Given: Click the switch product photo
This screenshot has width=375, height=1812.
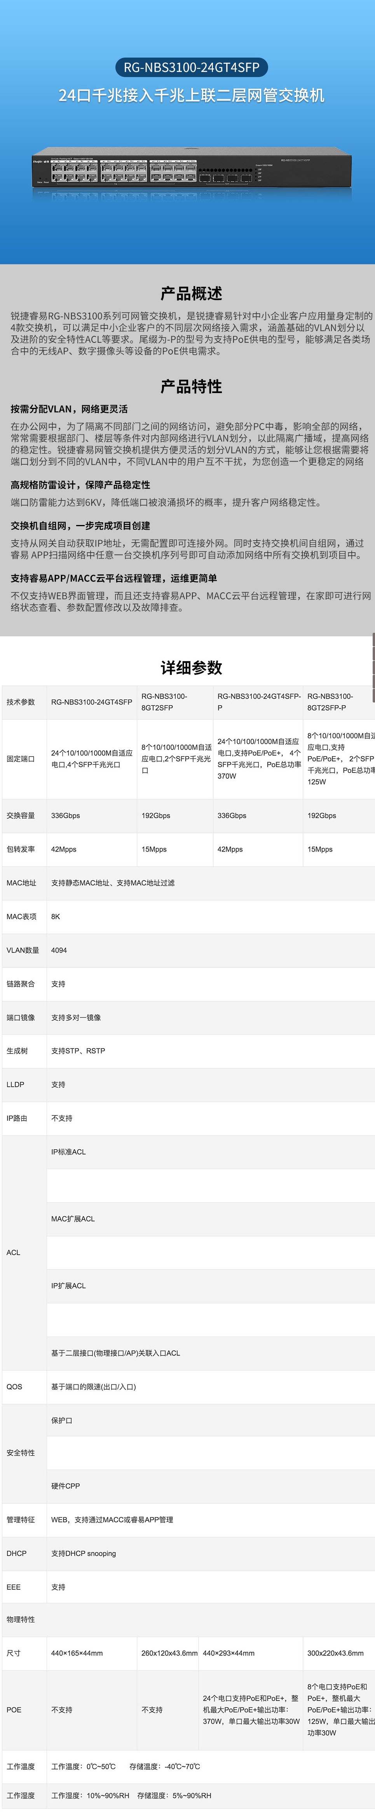Looking at the screenshot, I should point(191,167).
